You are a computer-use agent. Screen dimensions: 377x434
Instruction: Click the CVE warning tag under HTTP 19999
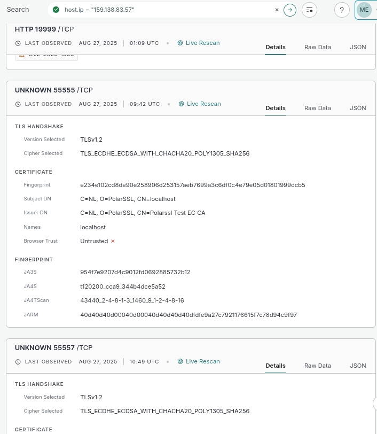[46, 56]
